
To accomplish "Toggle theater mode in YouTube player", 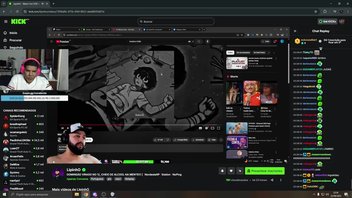I will click(213, 128).
